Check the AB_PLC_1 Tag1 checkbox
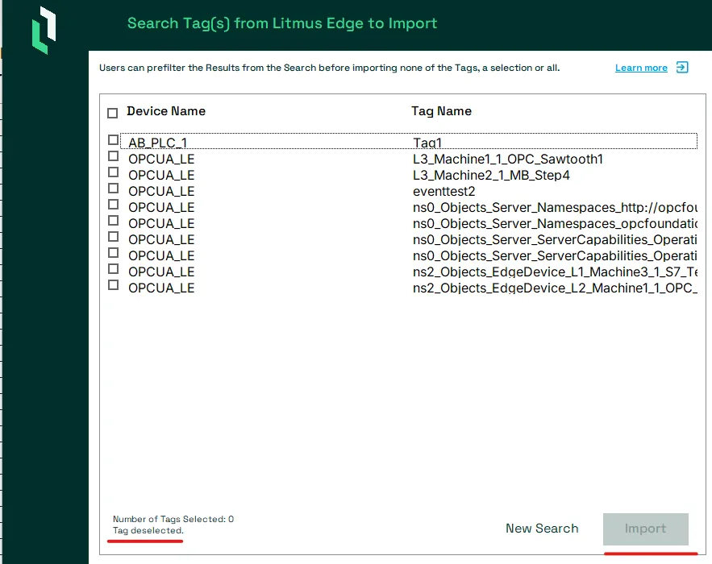Screen dimensions: 712x564 pyautogui.click(x=114, y=139)
